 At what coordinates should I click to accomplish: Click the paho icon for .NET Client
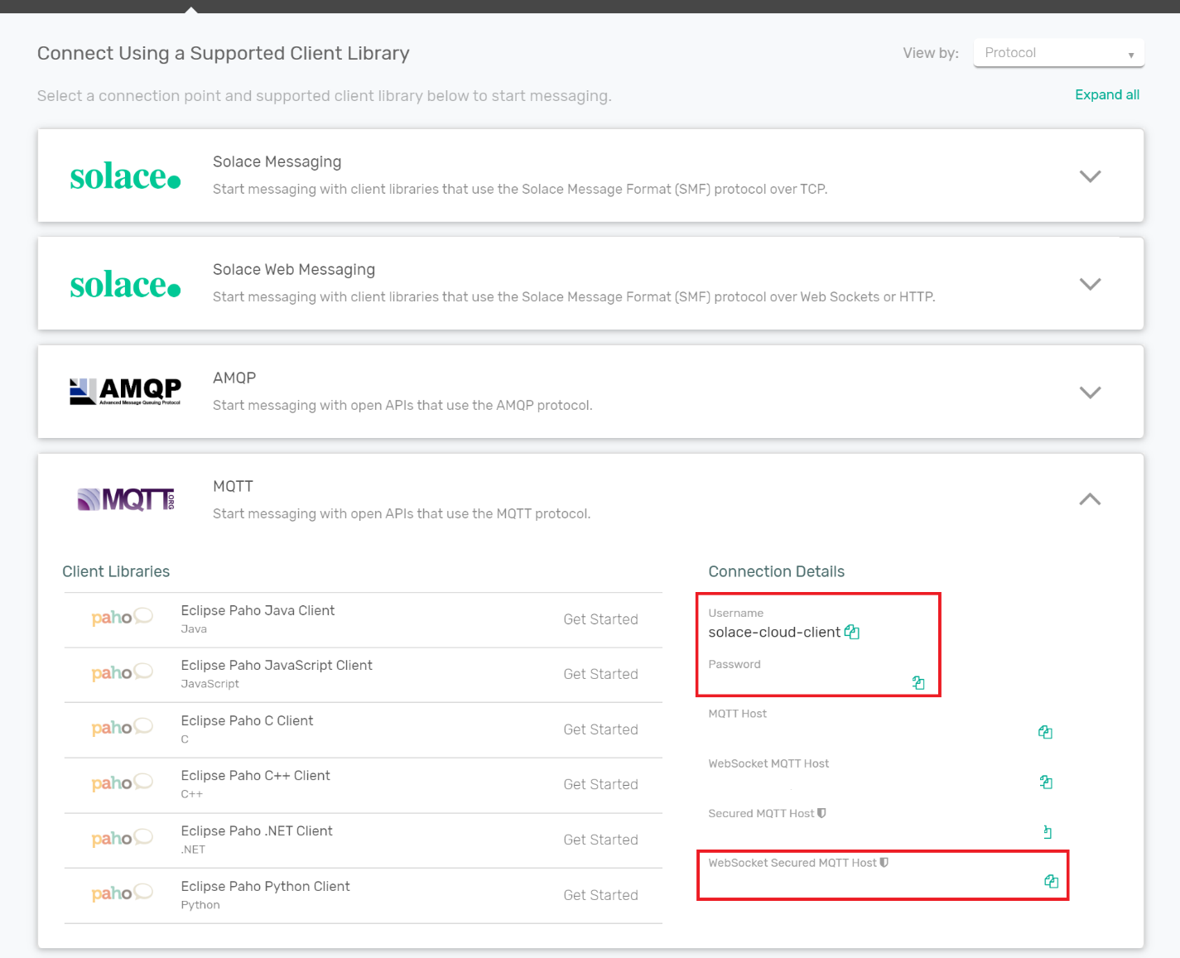point(122,838)
